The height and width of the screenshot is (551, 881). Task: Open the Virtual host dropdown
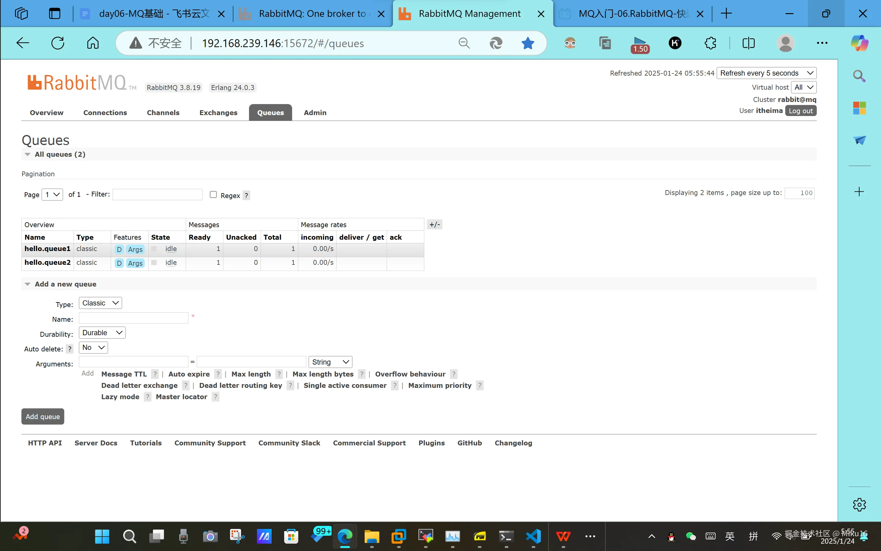click(x=804, y=87)
